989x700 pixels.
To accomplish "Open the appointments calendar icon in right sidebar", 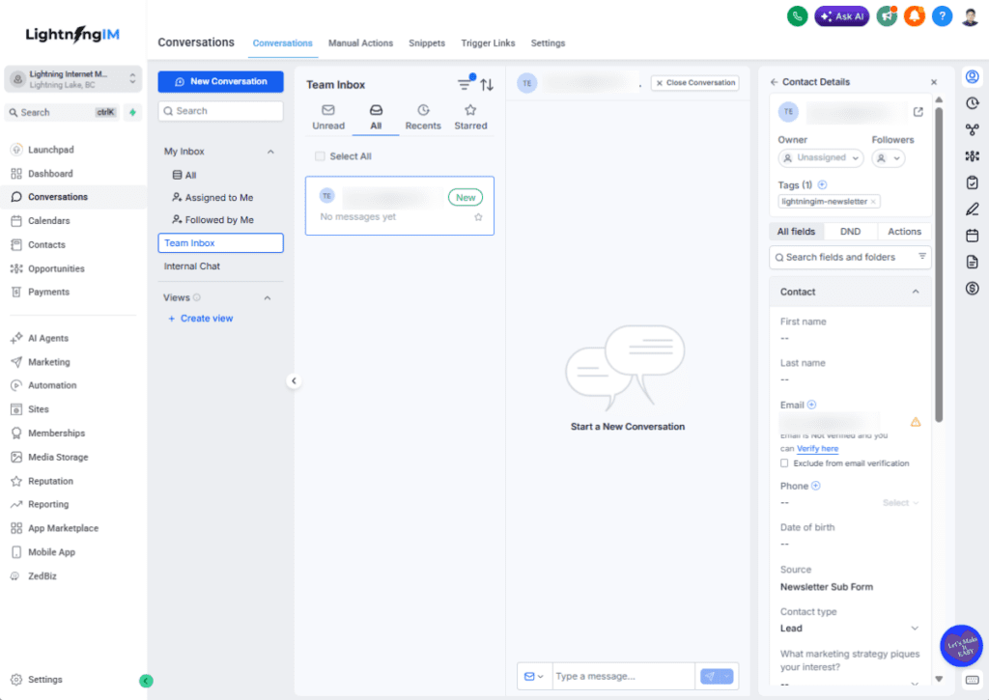I will [973, 235].
